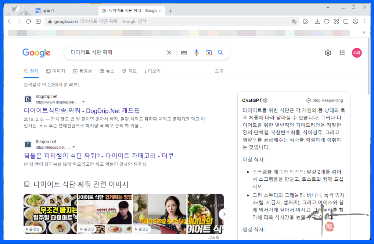Click the video/cast icon in the browser toolbar
374x244 pixels.
(327, 21)
